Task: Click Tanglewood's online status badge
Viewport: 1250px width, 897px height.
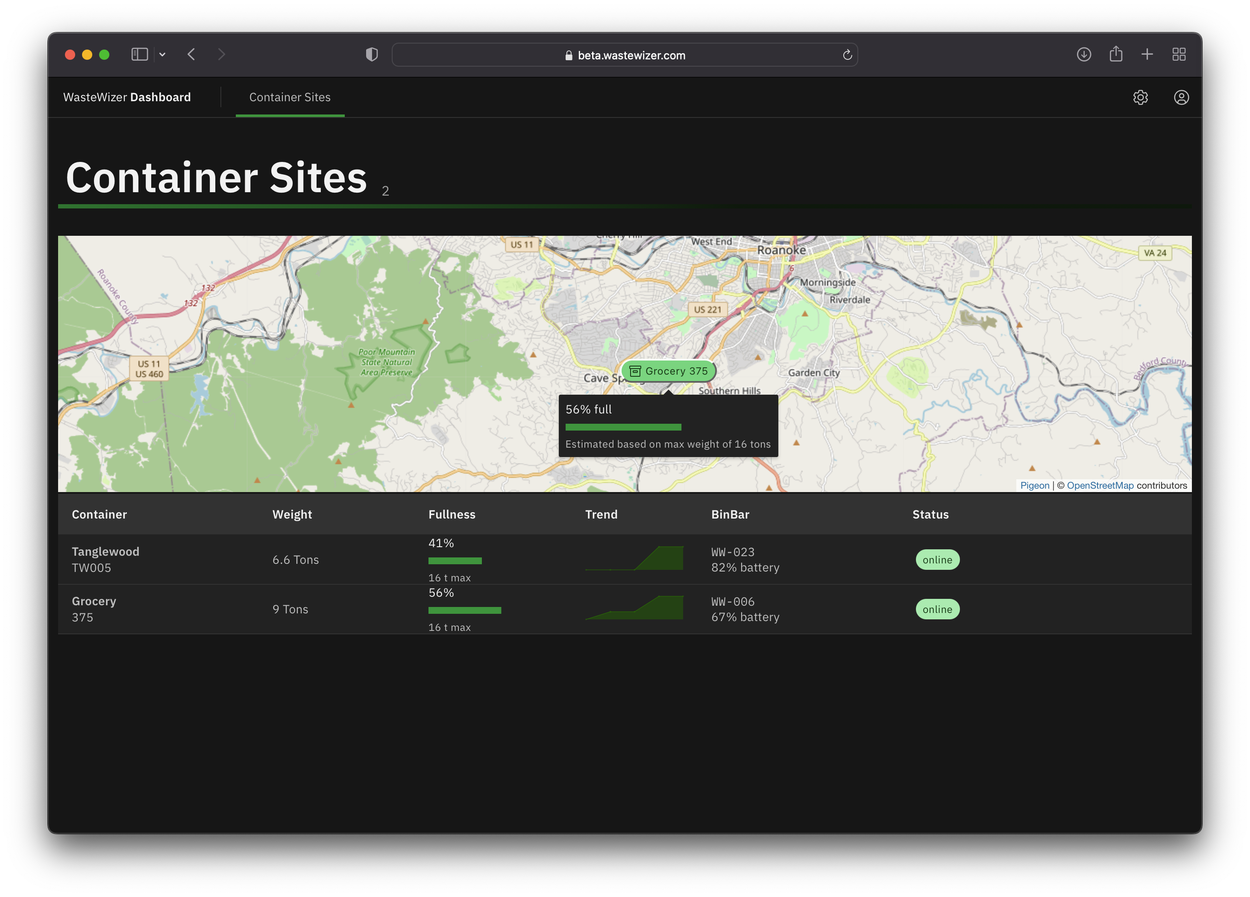Action: click(937, 559)
